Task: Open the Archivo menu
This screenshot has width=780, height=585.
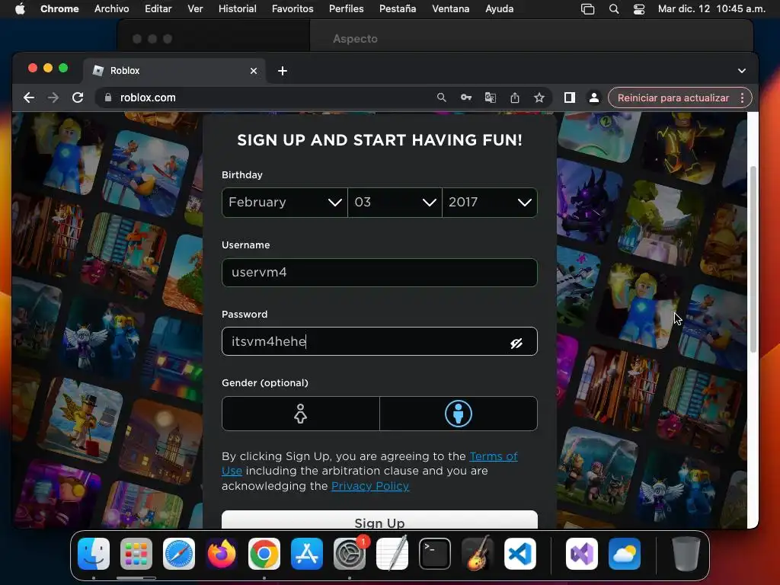Action: point(111,8)
